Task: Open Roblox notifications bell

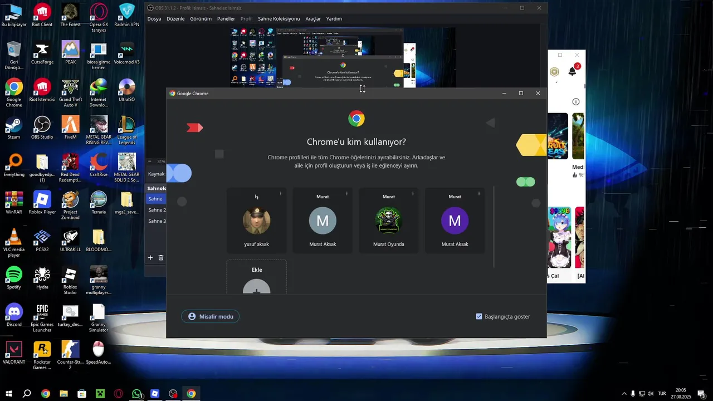Action: (573, 71)
